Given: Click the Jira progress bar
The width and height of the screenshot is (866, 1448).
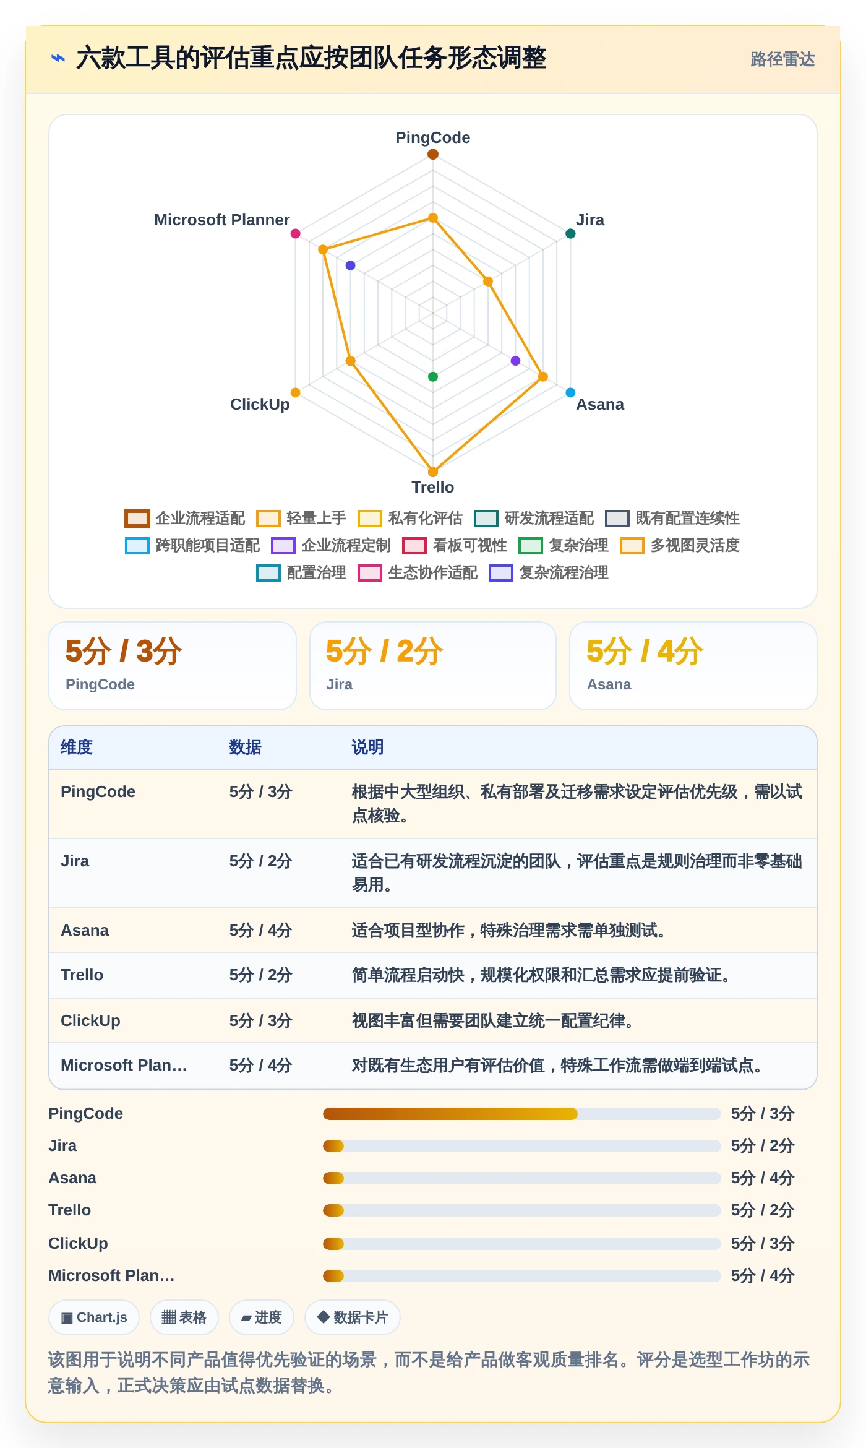Looking at the screenshot, I should coord(522,1146).
